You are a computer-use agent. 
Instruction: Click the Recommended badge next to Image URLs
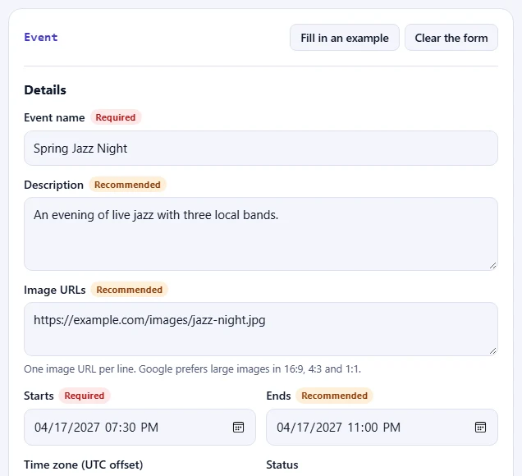pos(130,290)
